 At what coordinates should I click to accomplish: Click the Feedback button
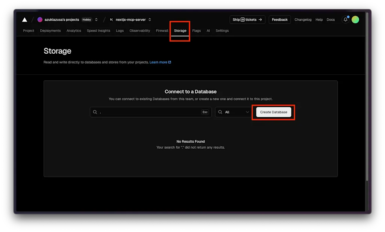[280, 20]
